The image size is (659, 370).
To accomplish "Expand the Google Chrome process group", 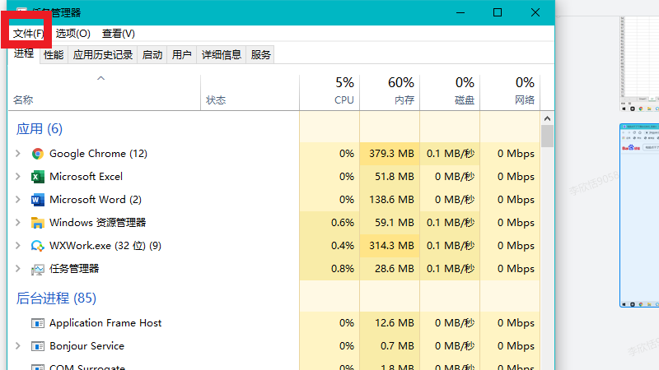I will click(x=18, y=154).
